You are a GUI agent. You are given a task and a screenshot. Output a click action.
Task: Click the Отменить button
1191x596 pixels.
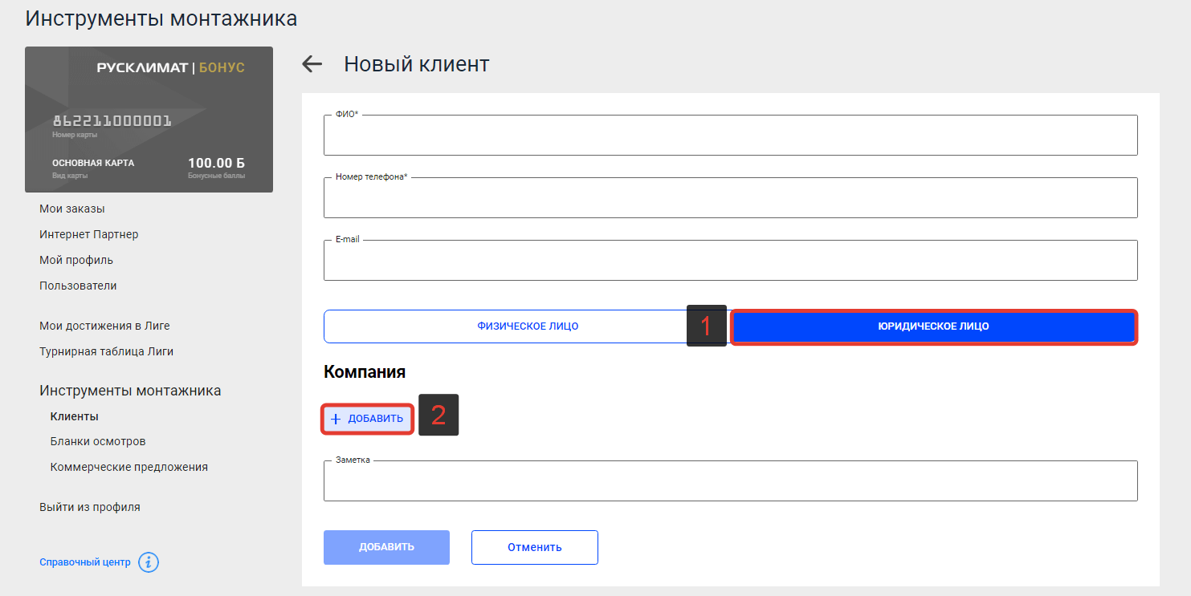[535, 547]
